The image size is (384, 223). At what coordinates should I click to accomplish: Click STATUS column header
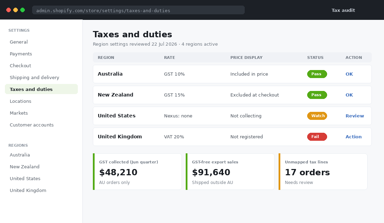(315, 57)
